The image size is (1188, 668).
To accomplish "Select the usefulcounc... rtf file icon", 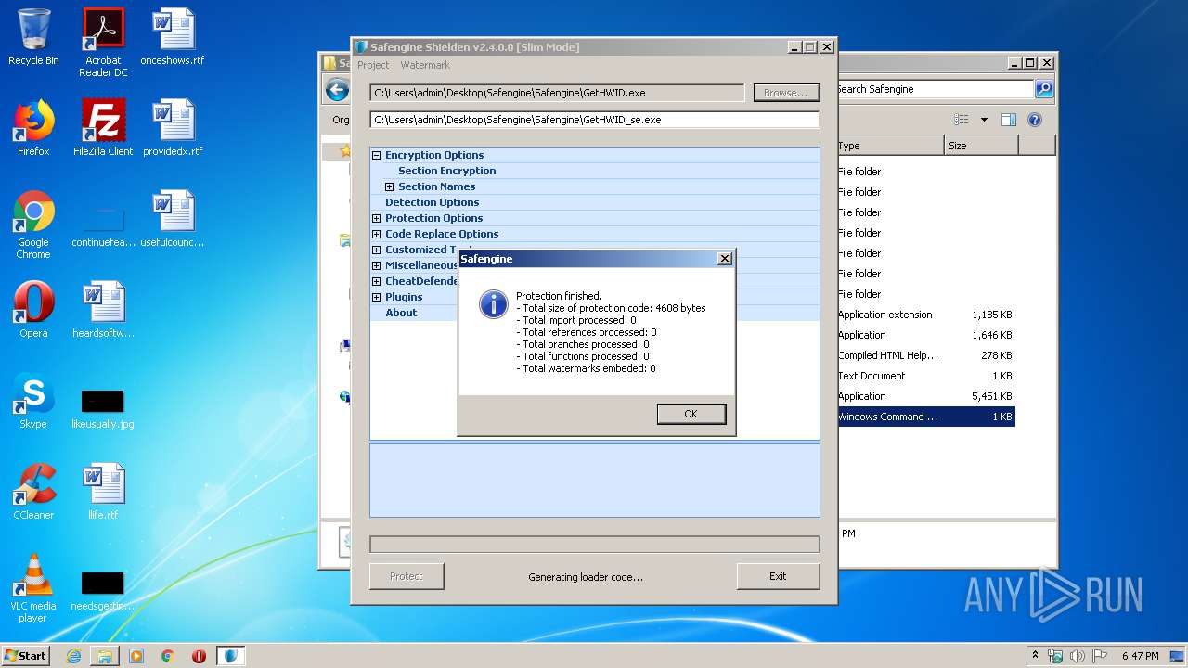I will click(173, 219).
